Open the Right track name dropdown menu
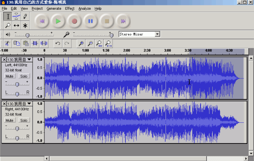 [19, 104]
